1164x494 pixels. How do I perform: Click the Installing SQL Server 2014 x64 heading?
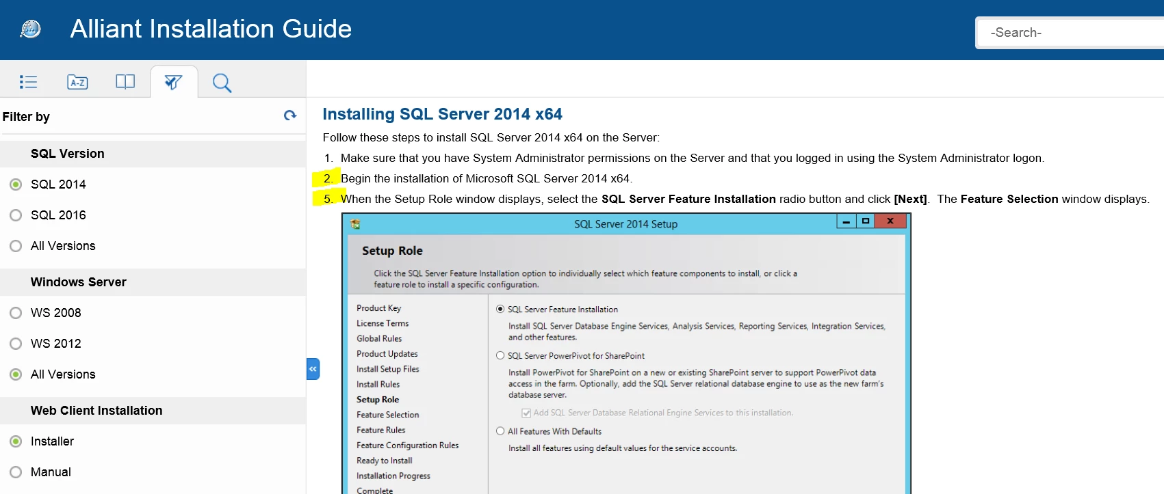(442, 114)
